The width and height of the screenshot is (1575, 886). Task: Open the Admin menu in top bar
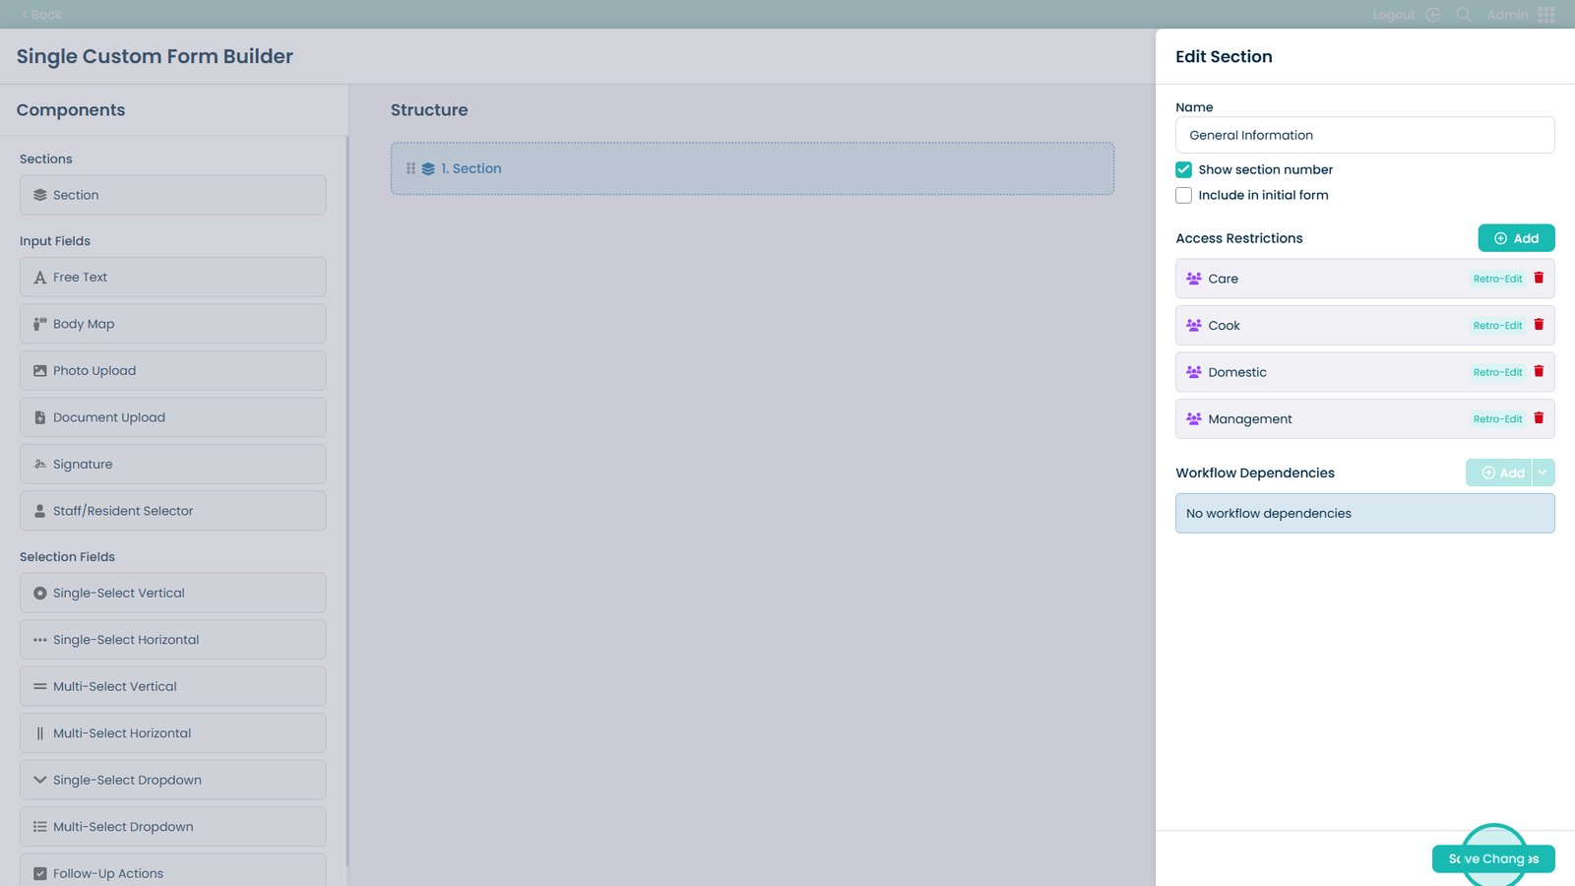coord(1507,15)
